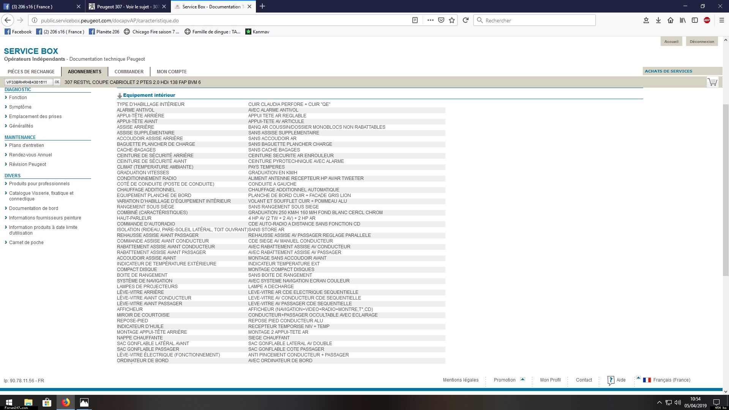Screen dimensions: 729x410
Task: Click the Aide question mark icon
Action: click(x=611, y=380)
